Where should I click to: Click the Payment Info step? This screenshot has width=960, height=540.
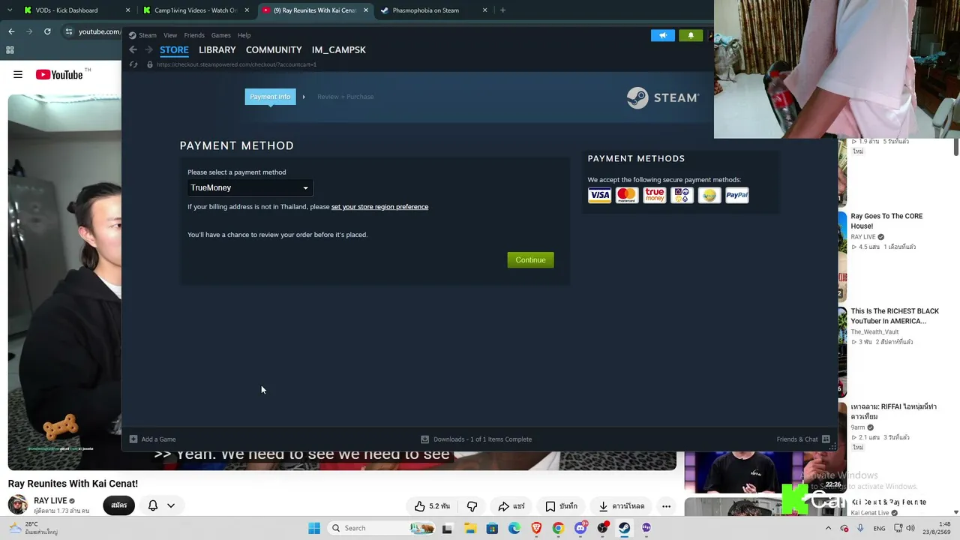(x=270, y=97)
